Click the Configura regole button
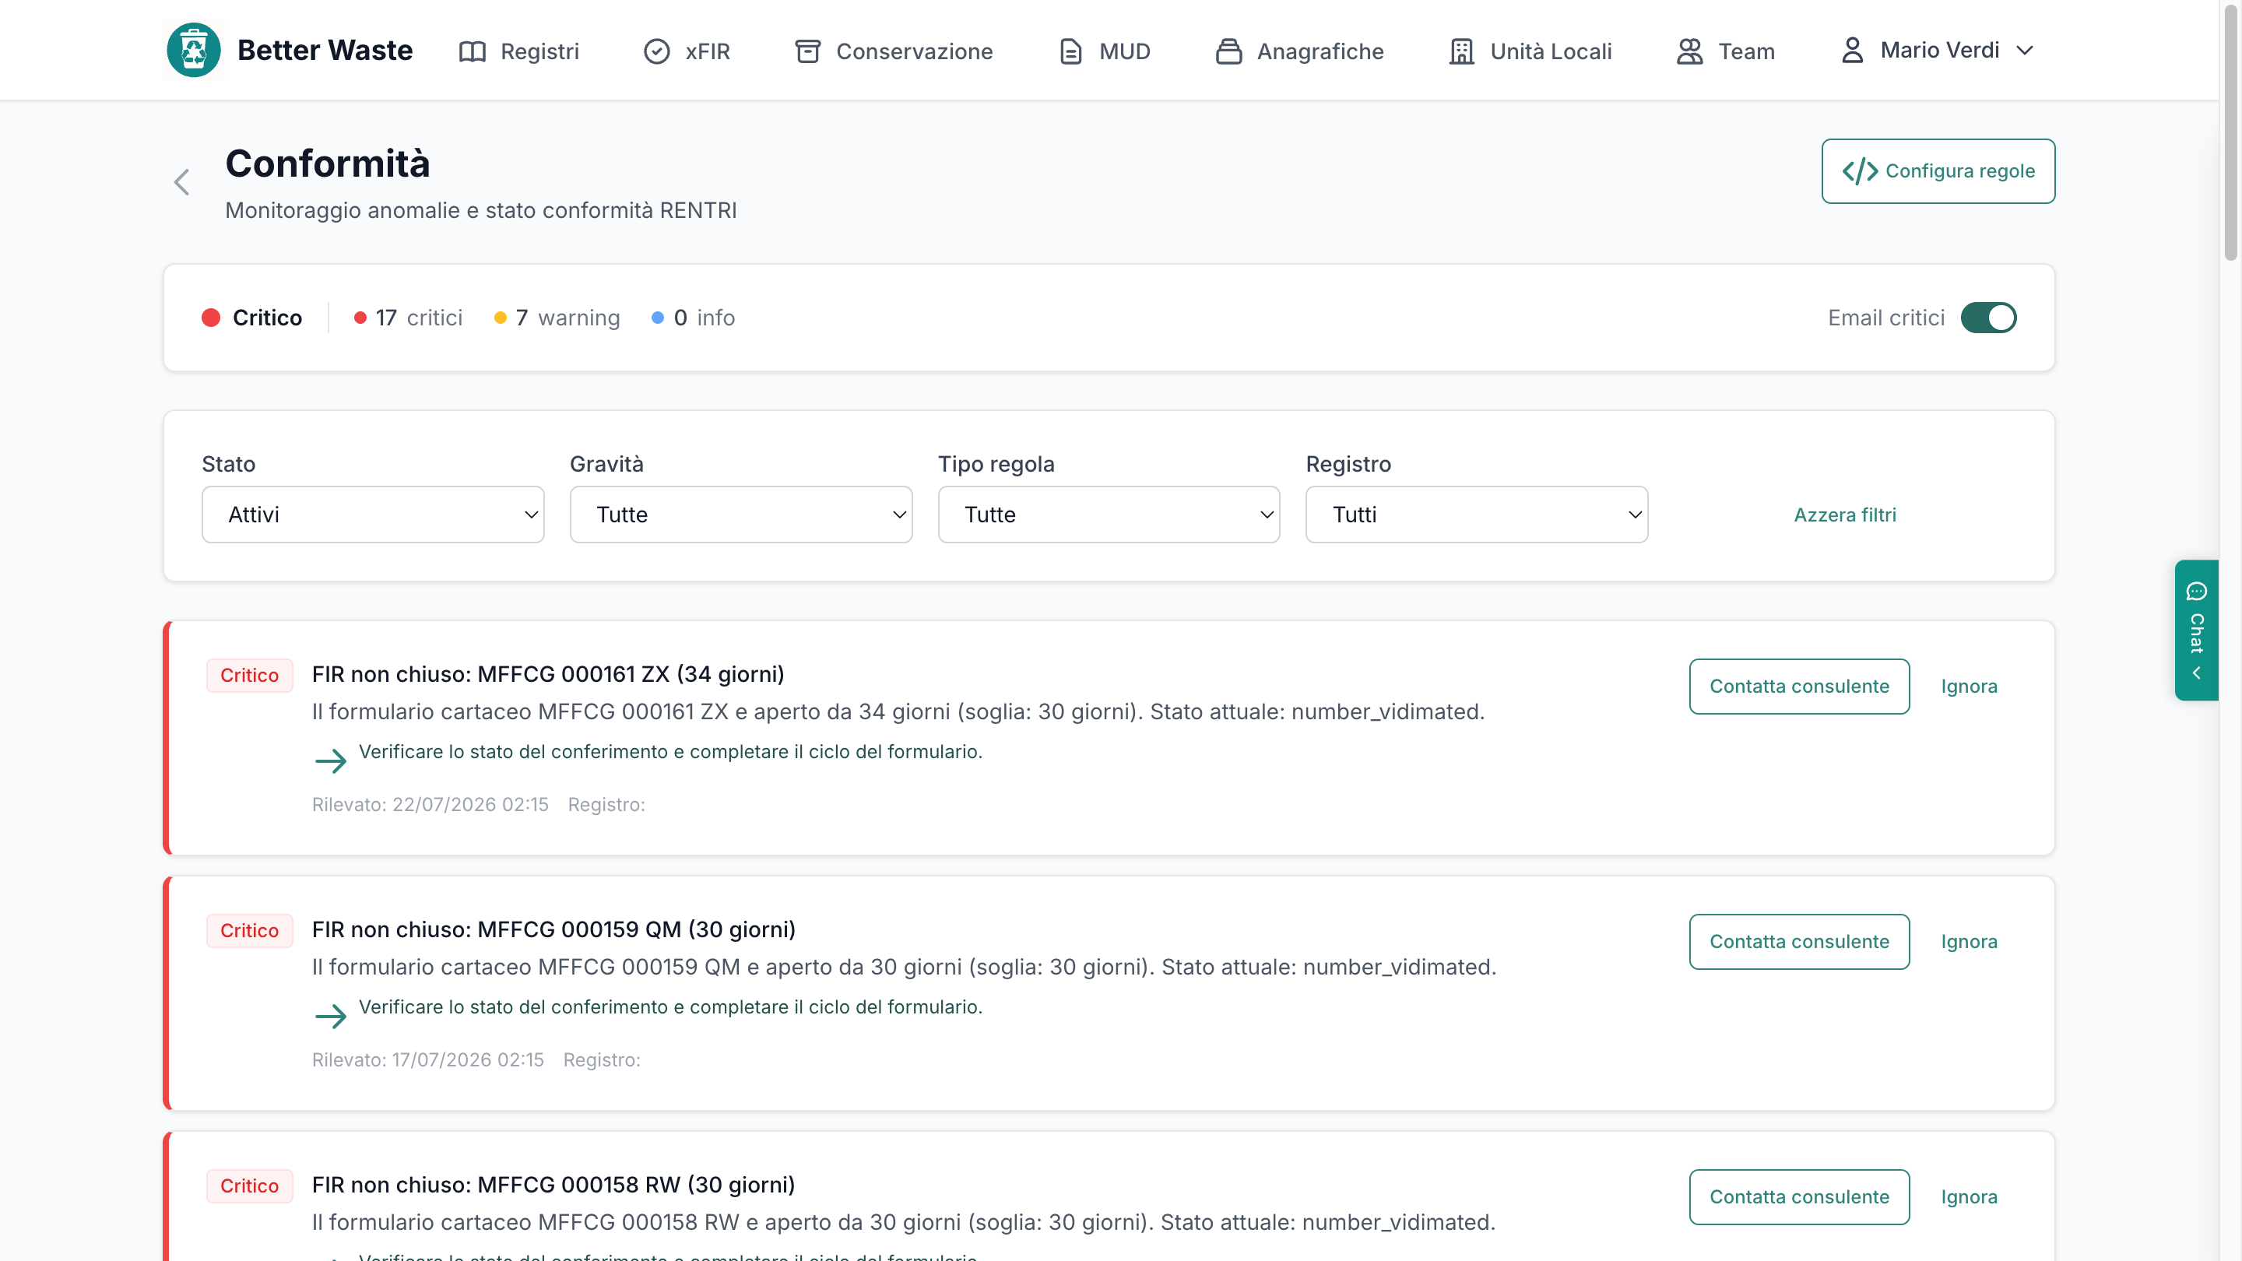The width and height of the screenshot is (2242, 1261). [x=1938, y=171]
